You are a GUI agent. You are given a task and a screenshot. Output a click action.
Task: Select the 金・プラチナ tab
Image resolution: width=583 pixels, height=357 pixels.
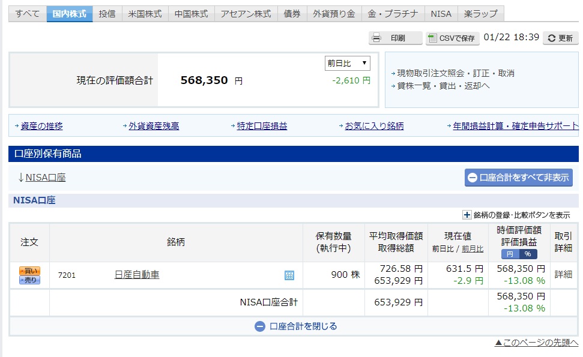tap(393, 14)
